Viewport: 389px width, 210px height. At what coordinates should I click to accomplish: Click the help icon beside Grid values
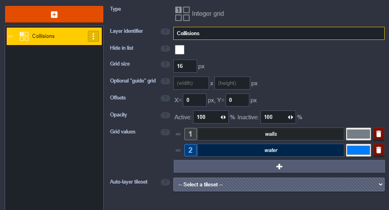(165, 132)
